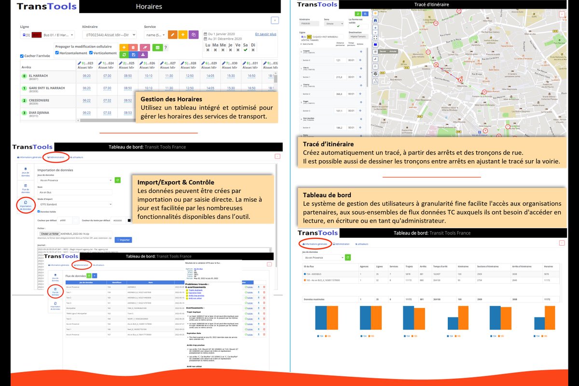Select circled Importation de données sidebar item
This screenshot has width=579, height=386.
(25, 206)
